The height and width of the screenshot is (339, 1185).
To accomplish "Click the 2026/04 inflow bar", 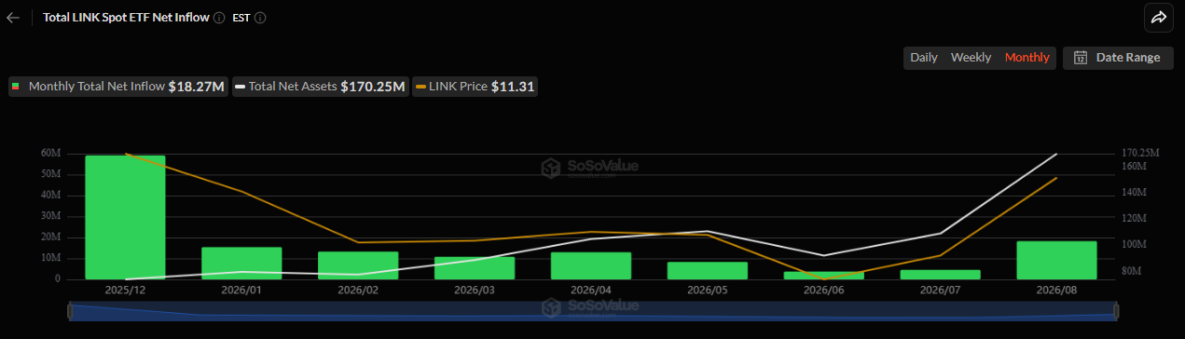I will click(x=591, y=266).
